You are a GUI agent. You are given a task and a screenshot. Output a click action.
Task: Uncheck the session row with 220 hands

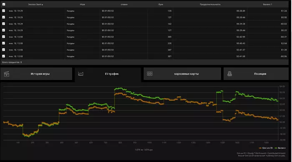pos(3,43)
